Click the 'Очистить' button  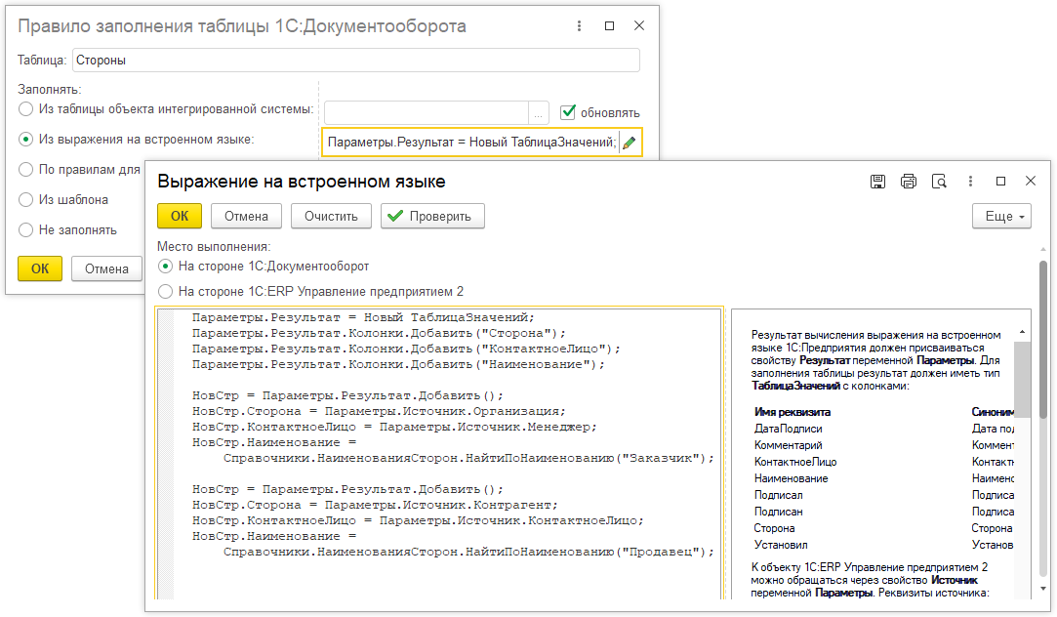coord(331,217)
